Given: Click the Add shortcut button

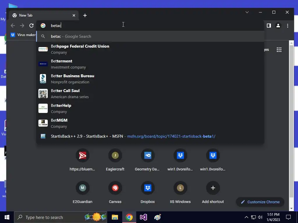Looking at the screenshot, I should tap(213, 193).
